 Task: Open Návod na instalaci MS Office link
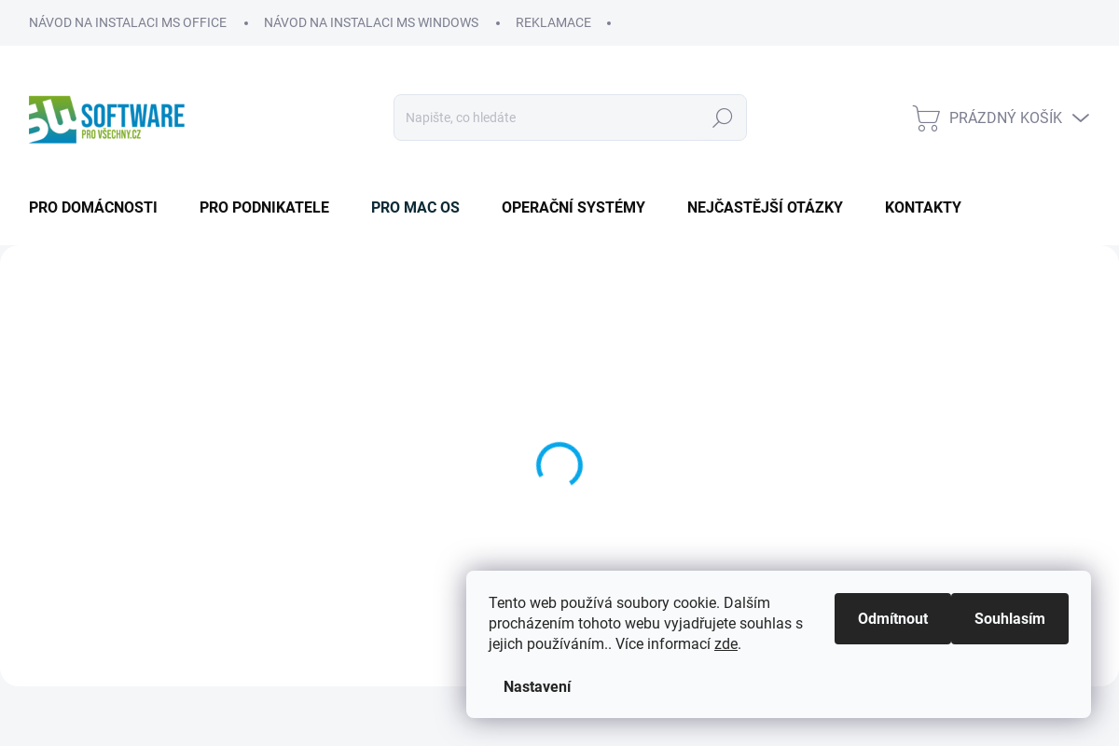[x=128, y=22]
